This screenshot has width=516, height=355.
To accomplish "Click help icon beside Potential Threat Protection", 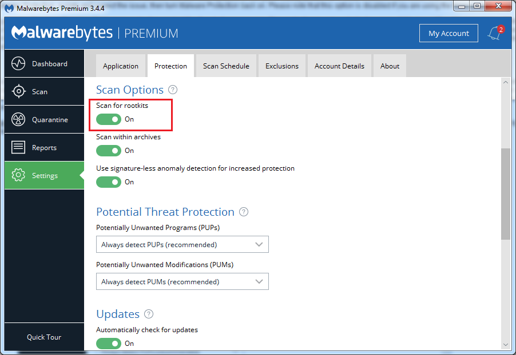I will coord(244,212).
